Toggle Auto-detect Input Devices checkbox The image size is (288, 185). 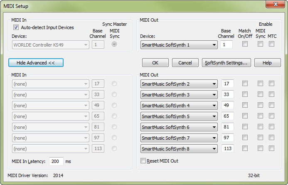[16, 27]
